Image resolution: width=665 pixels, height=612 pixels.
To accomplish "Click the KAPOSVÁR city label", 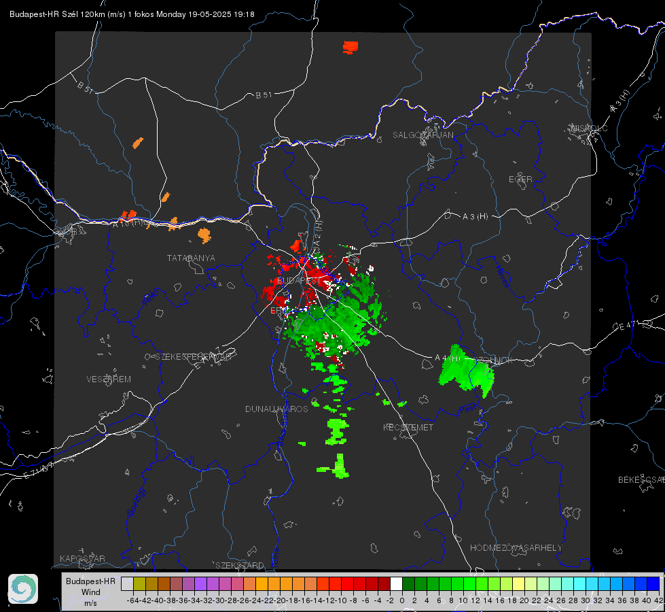I will 82,558.
